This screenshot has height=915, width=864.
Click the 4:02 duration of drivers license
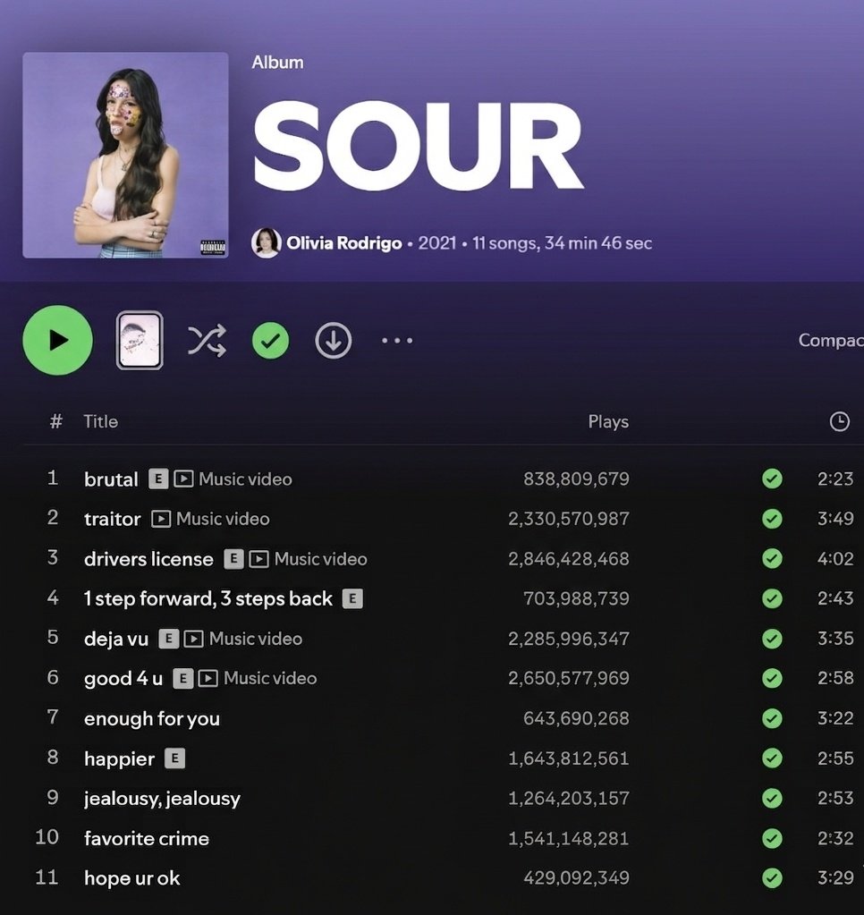(835, 558)
